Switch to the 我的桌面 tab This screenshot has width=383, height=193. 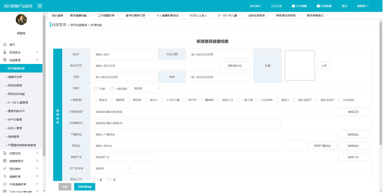click(57, 15)
